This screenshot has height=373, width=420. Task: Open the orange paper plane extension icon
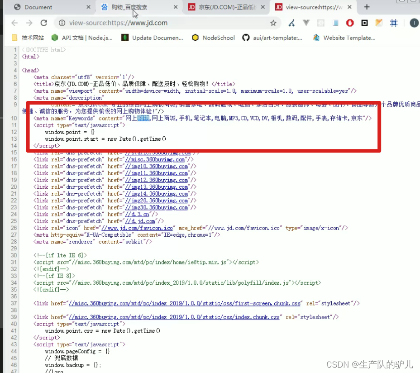coord(379,23)
